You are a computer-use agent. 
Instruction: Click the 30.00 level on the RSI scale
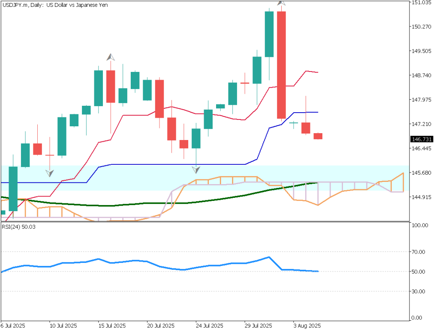pos(418,291)
